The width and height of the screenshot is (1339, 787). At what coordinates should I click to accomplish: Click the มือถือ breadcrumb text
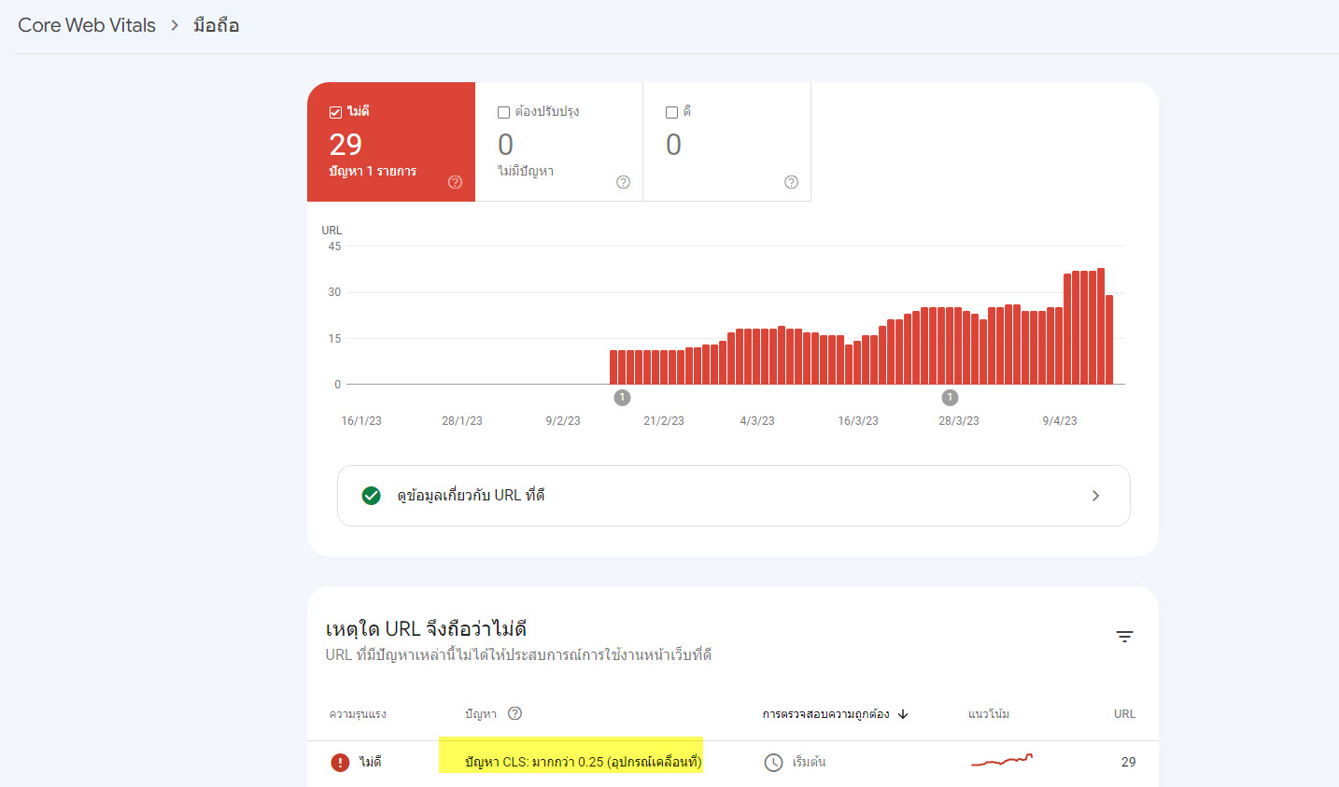(x=216, y=25)
